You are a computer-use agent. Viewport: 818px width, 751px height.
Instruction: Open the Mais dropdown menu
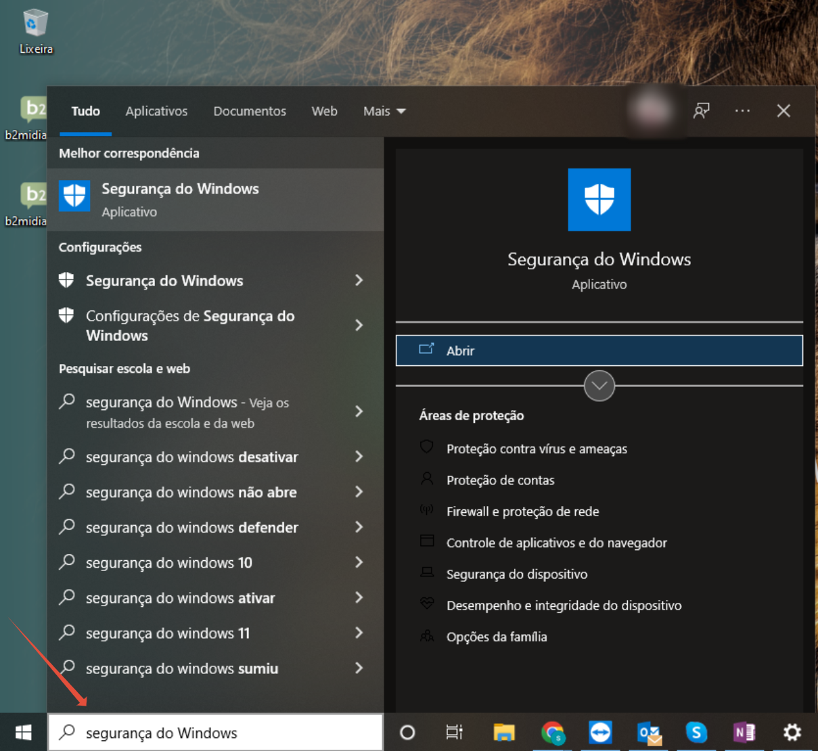click(384, 111)
